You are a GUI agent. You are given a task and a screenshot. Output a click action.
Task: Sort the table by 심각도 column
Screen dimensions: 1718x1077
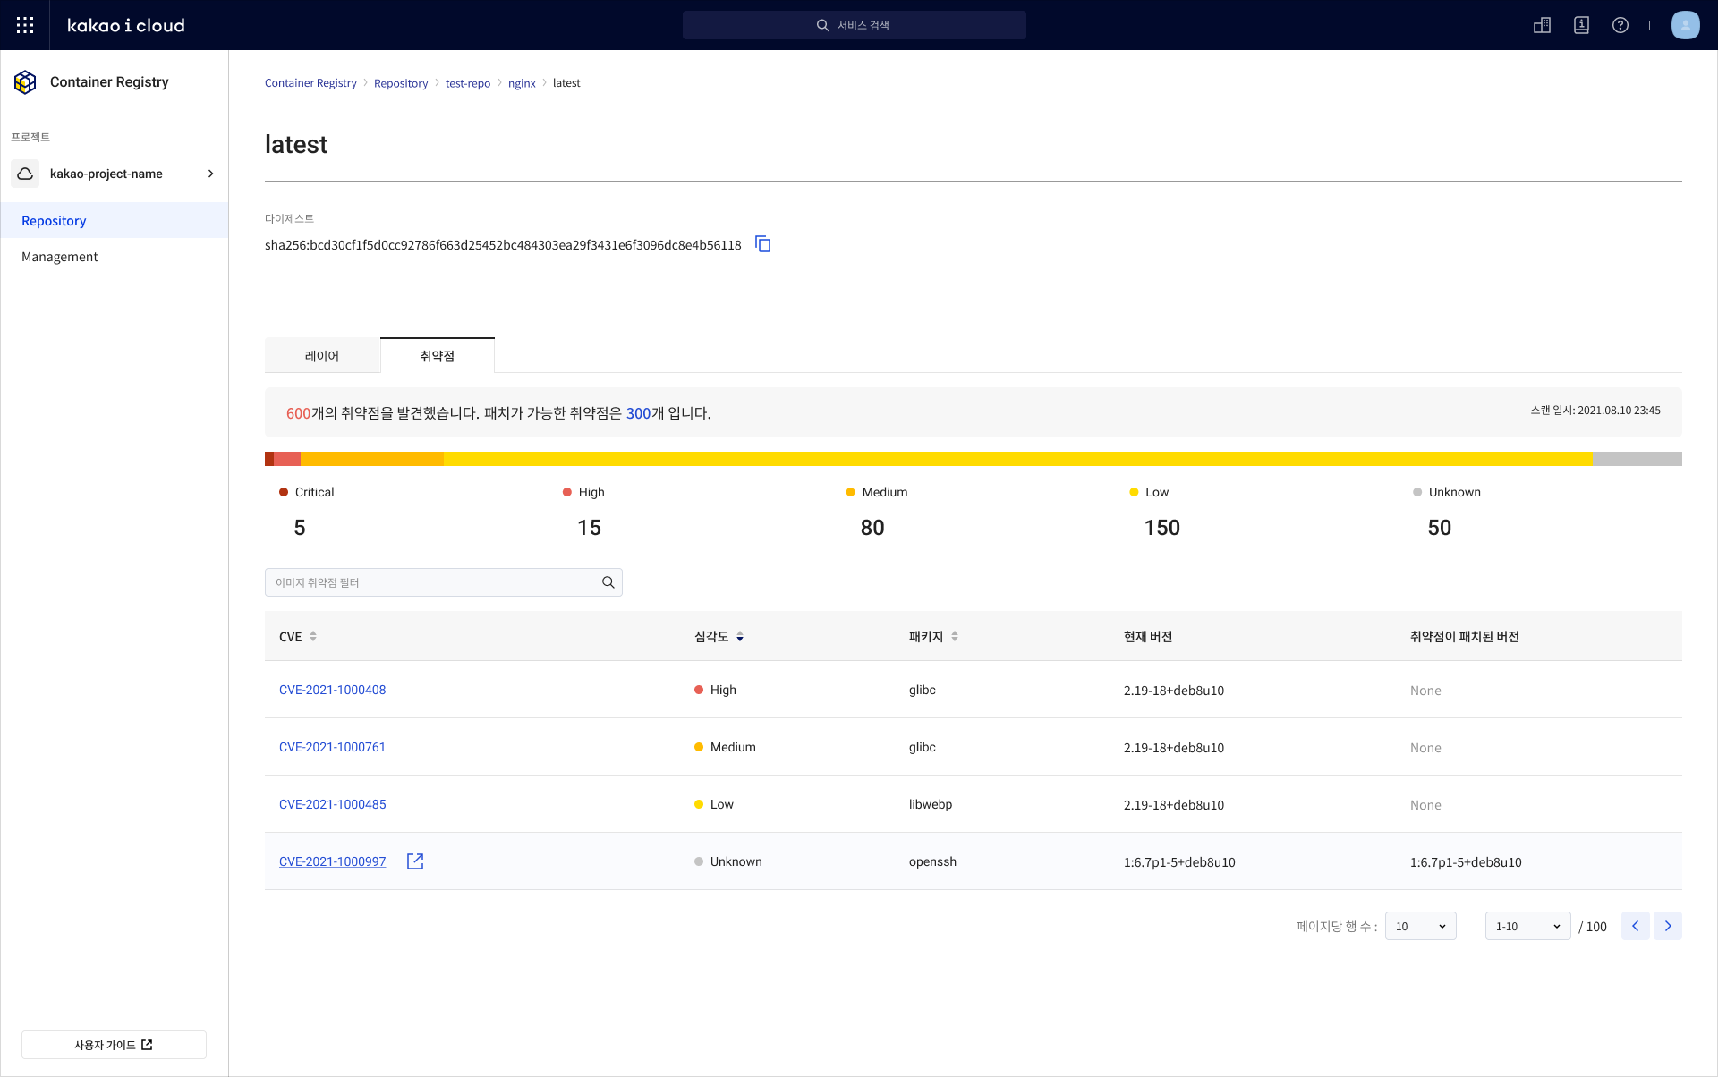pyautogui.click(x=740, y=636)
